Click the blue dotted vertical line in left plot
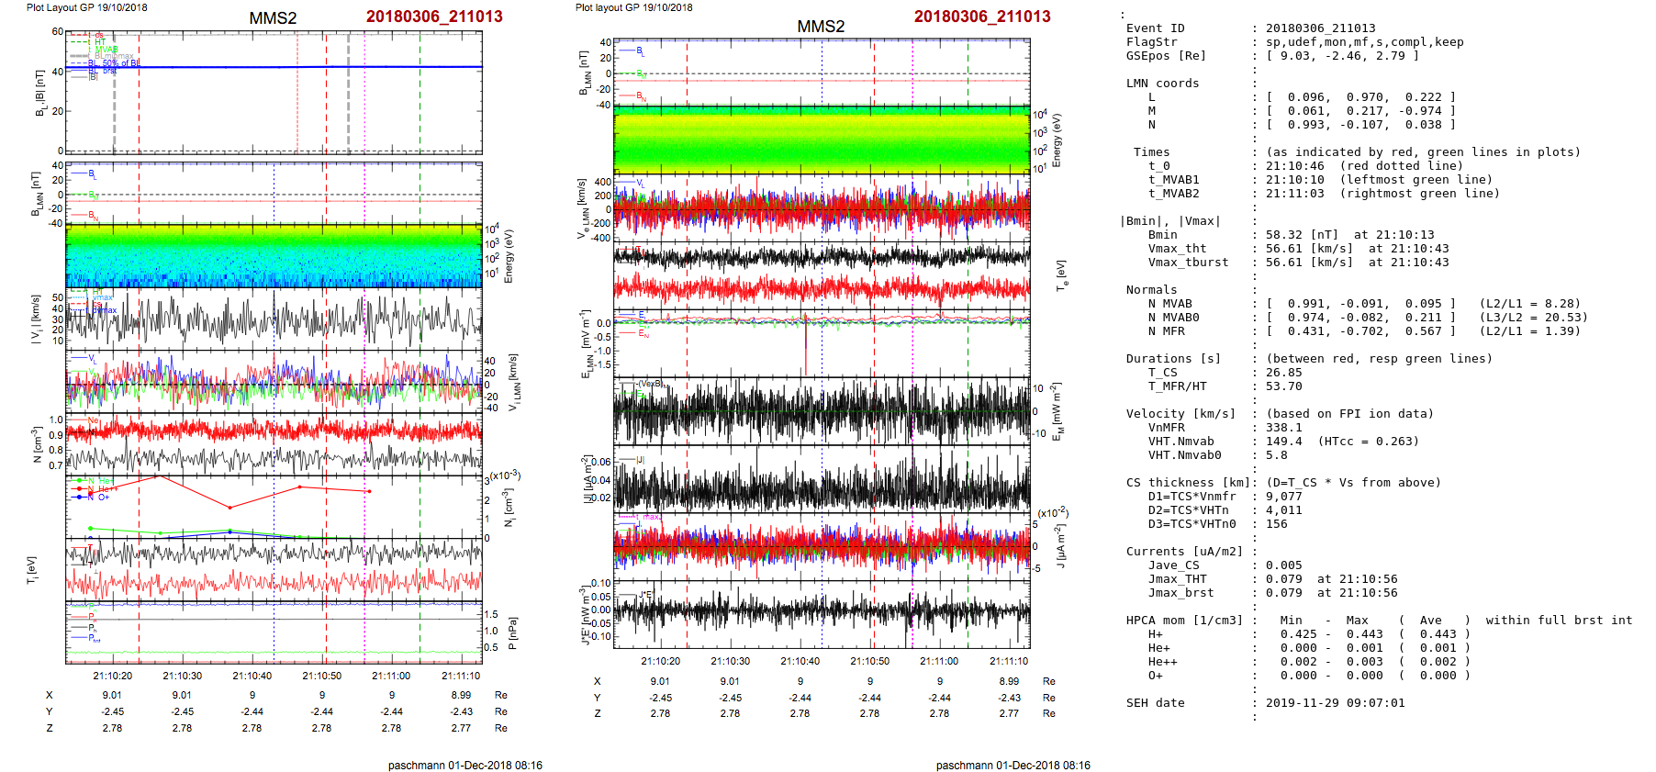Screen dimensions: 1656x772 coord(274,413)
